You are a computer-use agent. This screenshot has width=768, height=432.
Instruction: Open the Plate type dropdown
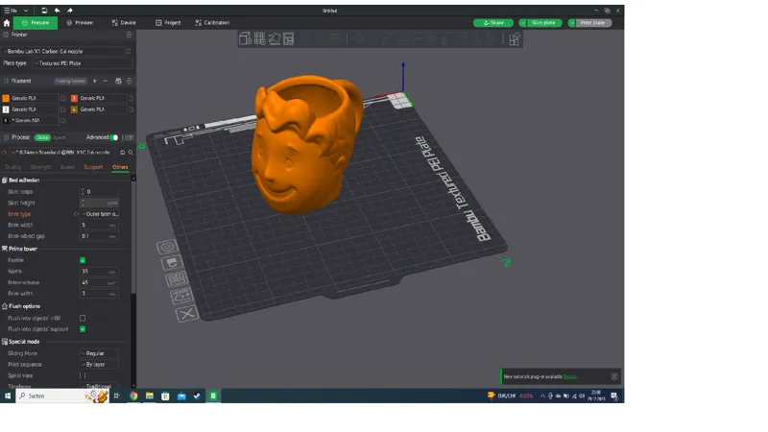pos(83,63)
